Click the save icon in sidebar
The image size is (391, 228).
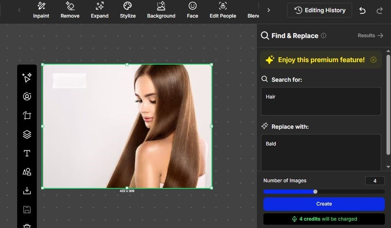tap(27, 210)
